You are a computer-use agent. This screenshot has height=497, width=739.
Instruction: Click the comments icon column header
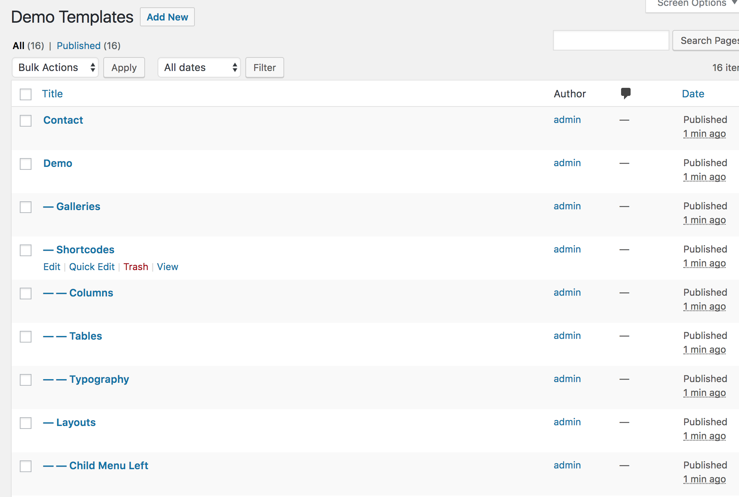click(x=626, y=93)
